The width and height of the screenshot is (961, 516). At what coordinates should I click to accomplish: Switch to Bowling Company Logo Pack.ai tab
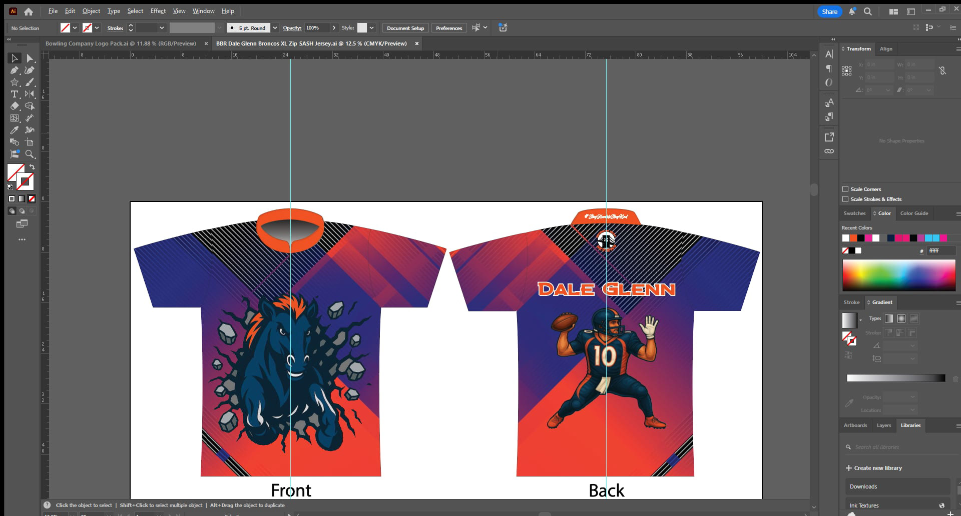click(121, 43)
